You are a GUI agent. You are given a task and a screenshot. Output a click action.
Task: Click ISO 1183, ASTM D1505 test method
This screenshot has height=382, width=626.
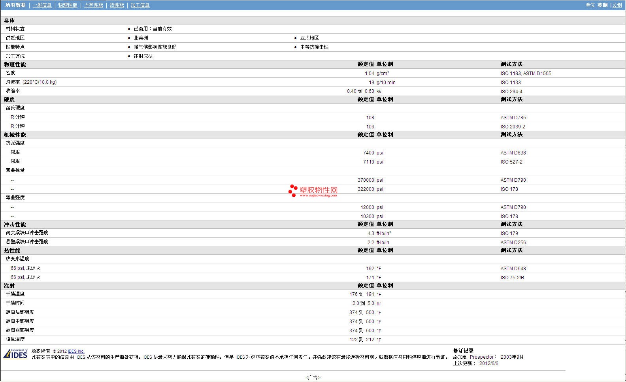(526, 73)
